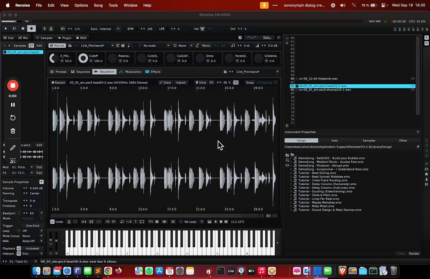Open the Mix view tab
The width and height of the screenshot is (430, 279).
coord(23,38)
